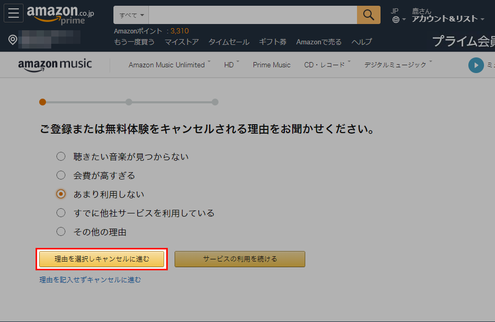The height and width of the screenshot is (322, 495).
Task: Open the hamburger navigation menu
Action: (x=14, y=14)
